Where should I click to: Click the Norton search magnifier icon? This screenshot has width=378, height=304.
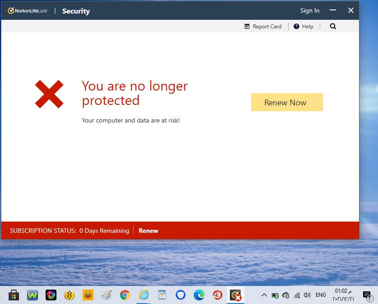333,27
